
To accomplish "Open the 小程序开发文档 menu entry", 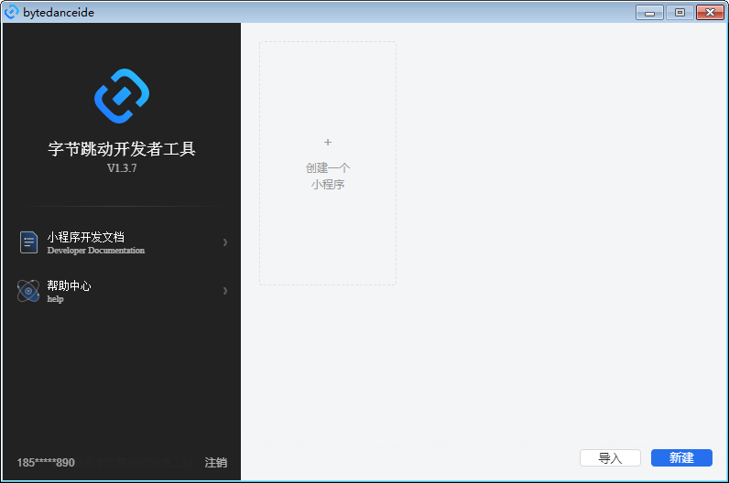I will coord(86,237).
